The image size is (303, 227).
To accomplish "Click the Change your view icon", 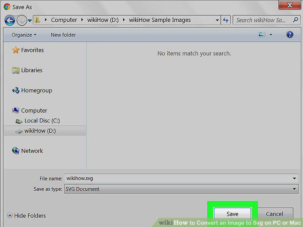I will 262,35.
